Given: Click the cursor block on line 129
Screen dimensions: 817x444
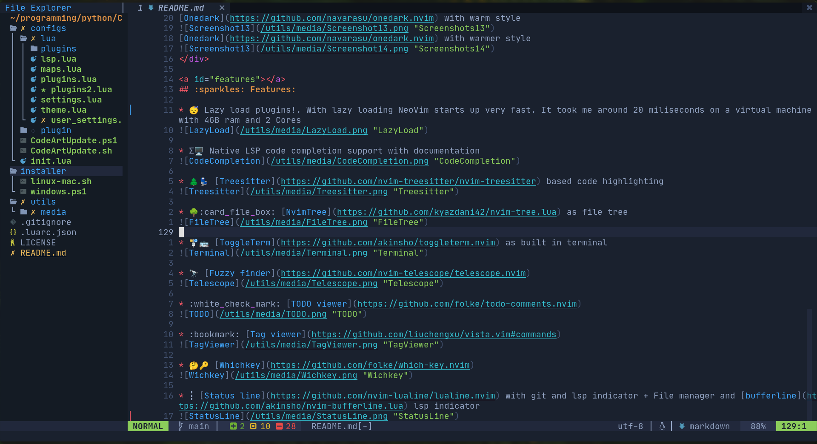Looking at the screenshot, I should (x=181, y=232).
